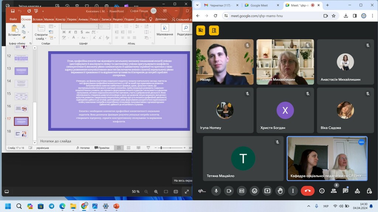Zoom in with the magnifier plus icon
Viewport: 378px width, 212px height.
tap(156, 191)
